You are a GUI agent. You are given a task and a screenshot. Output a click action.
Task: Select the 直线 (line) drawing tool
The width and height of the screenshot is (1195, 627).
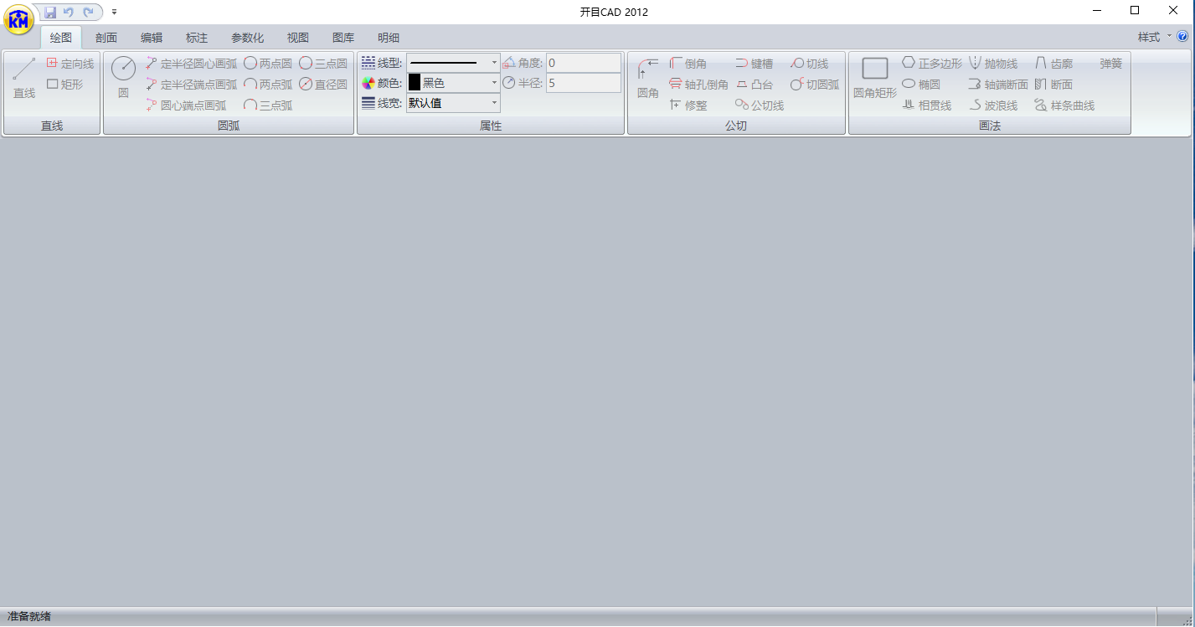click(24, 78)
